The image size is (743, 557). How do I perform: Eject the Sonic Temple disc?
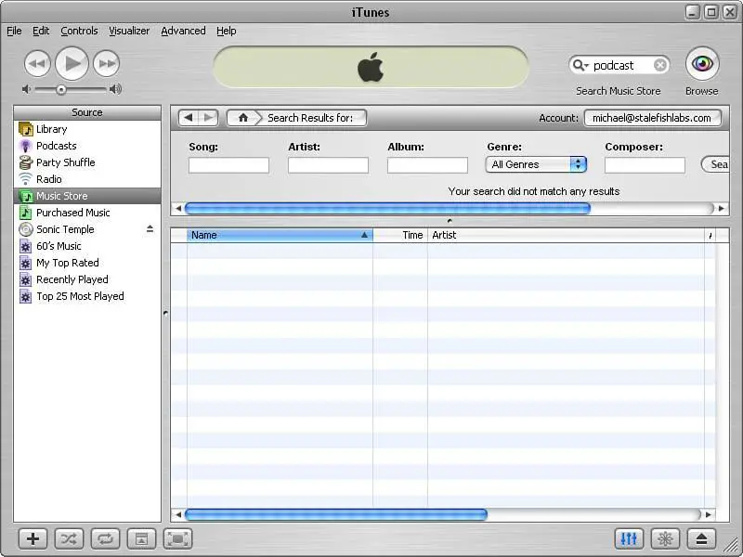pyautogui.click(x=150, y=229)
